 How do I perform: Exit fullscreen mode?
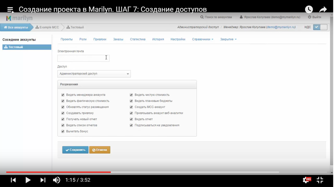point(320,180)
